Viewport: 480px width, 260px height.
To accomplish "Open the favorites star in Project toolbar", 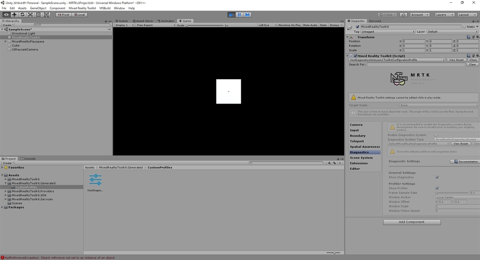I will point(340,163).
